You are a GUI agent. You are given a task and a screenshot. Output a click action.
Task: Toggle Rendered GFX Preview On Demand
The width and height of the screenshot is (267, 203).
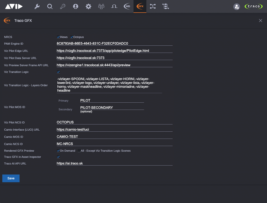click(x=58, y=151)
